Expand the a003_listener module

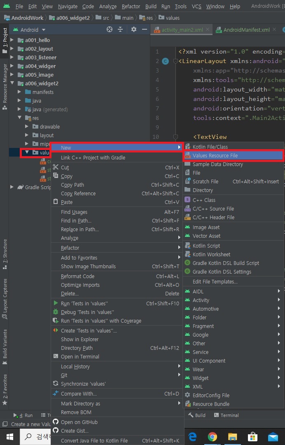(x=12, y=57)
